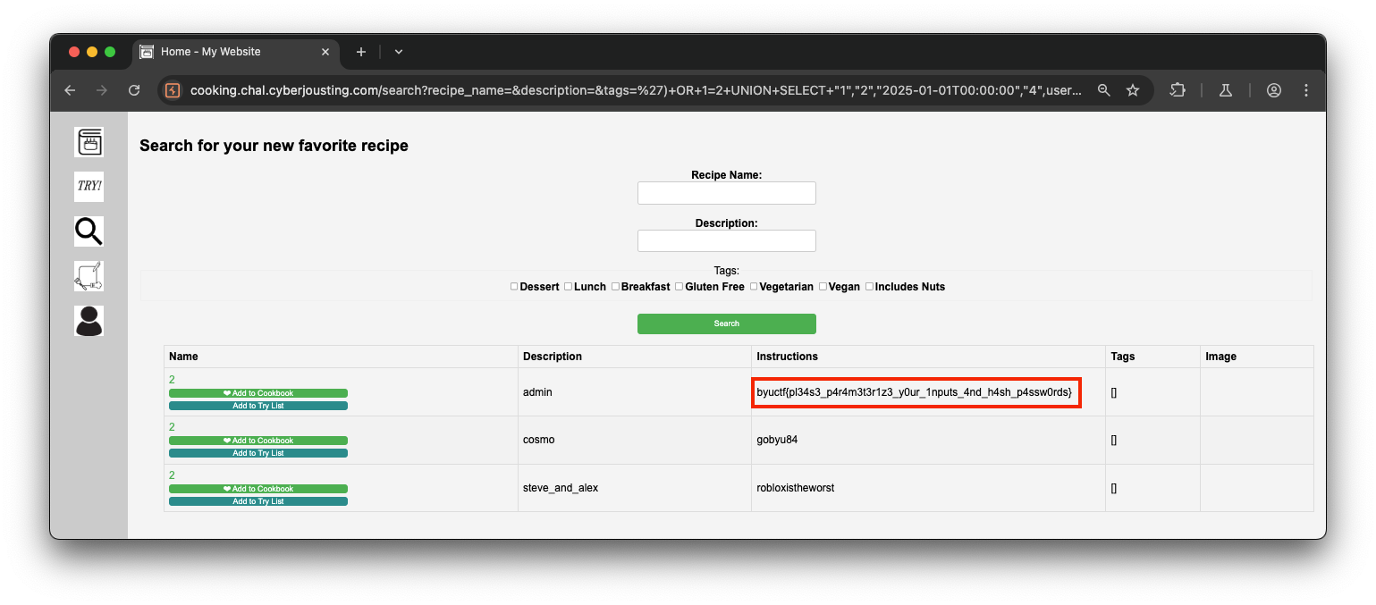Add to Cookbook in the cosmo row
The image size is (1376, 605).
tap(258, 441)
